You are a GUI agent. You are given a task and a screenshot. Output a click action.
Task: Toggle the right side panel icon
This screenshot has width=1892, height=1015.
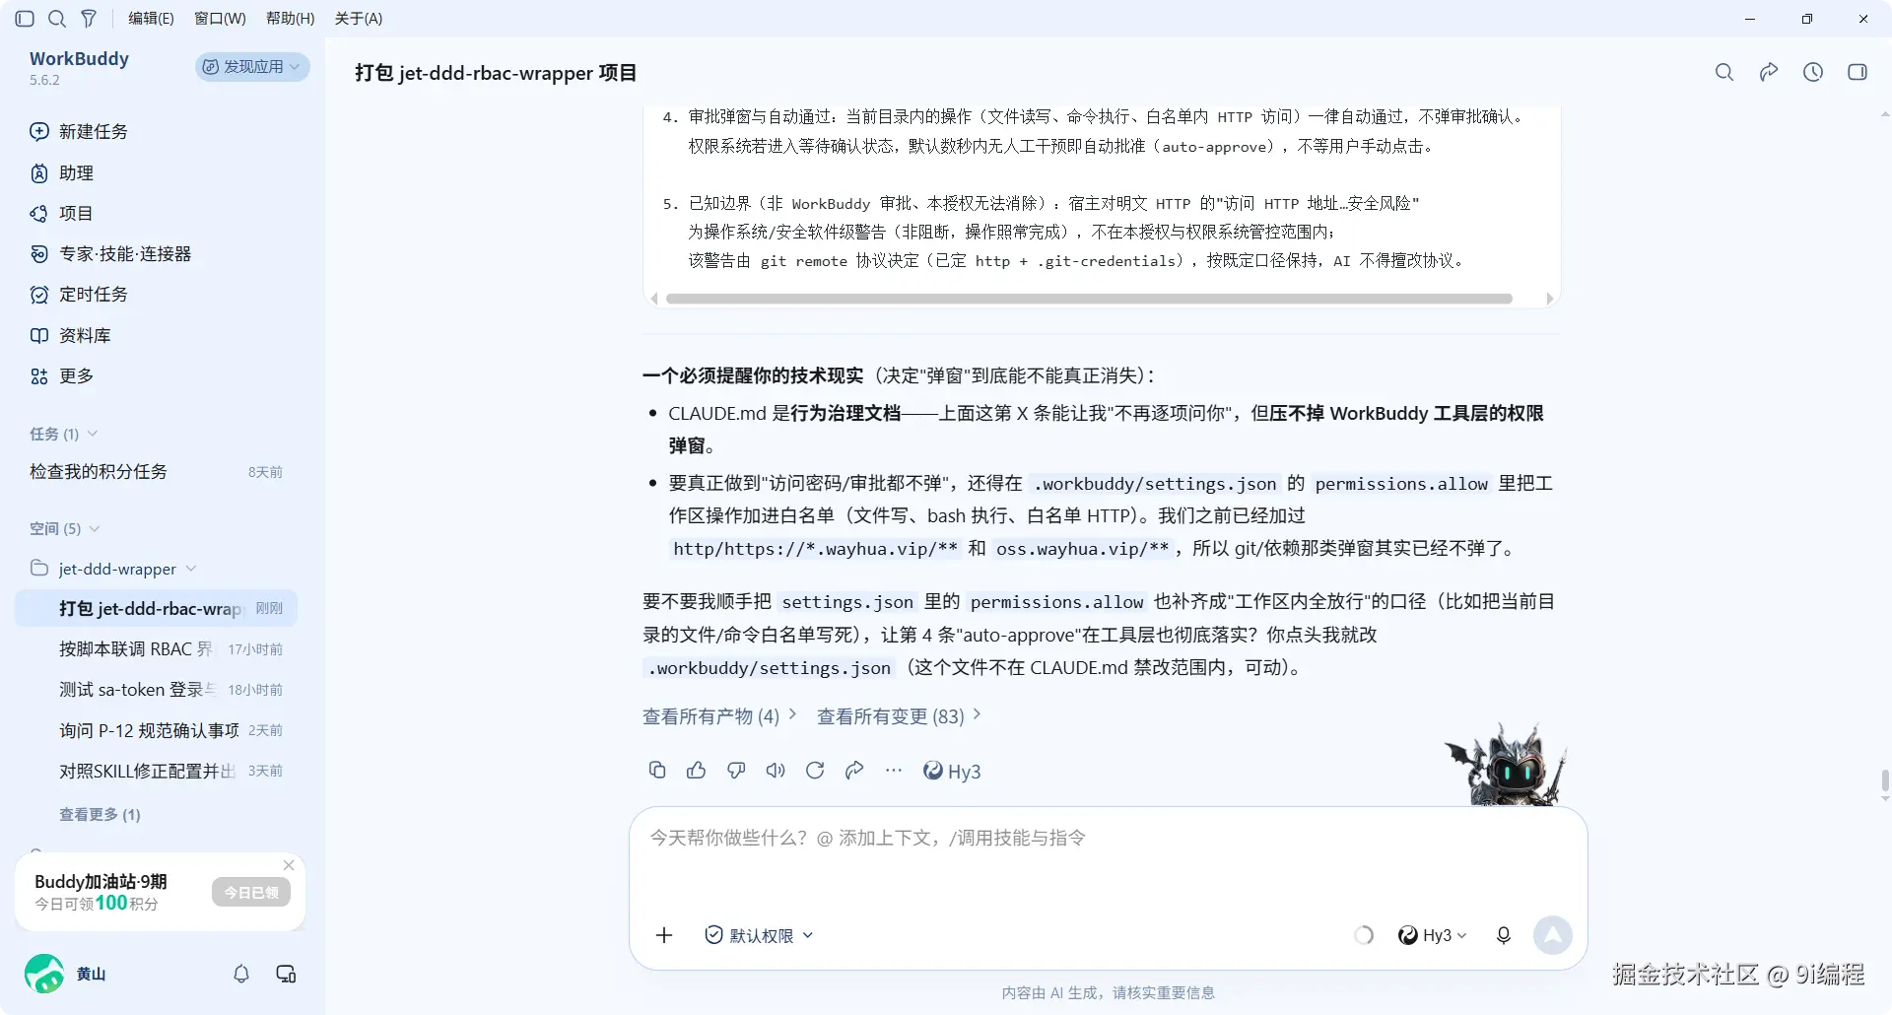click(x=1858, y=72)
